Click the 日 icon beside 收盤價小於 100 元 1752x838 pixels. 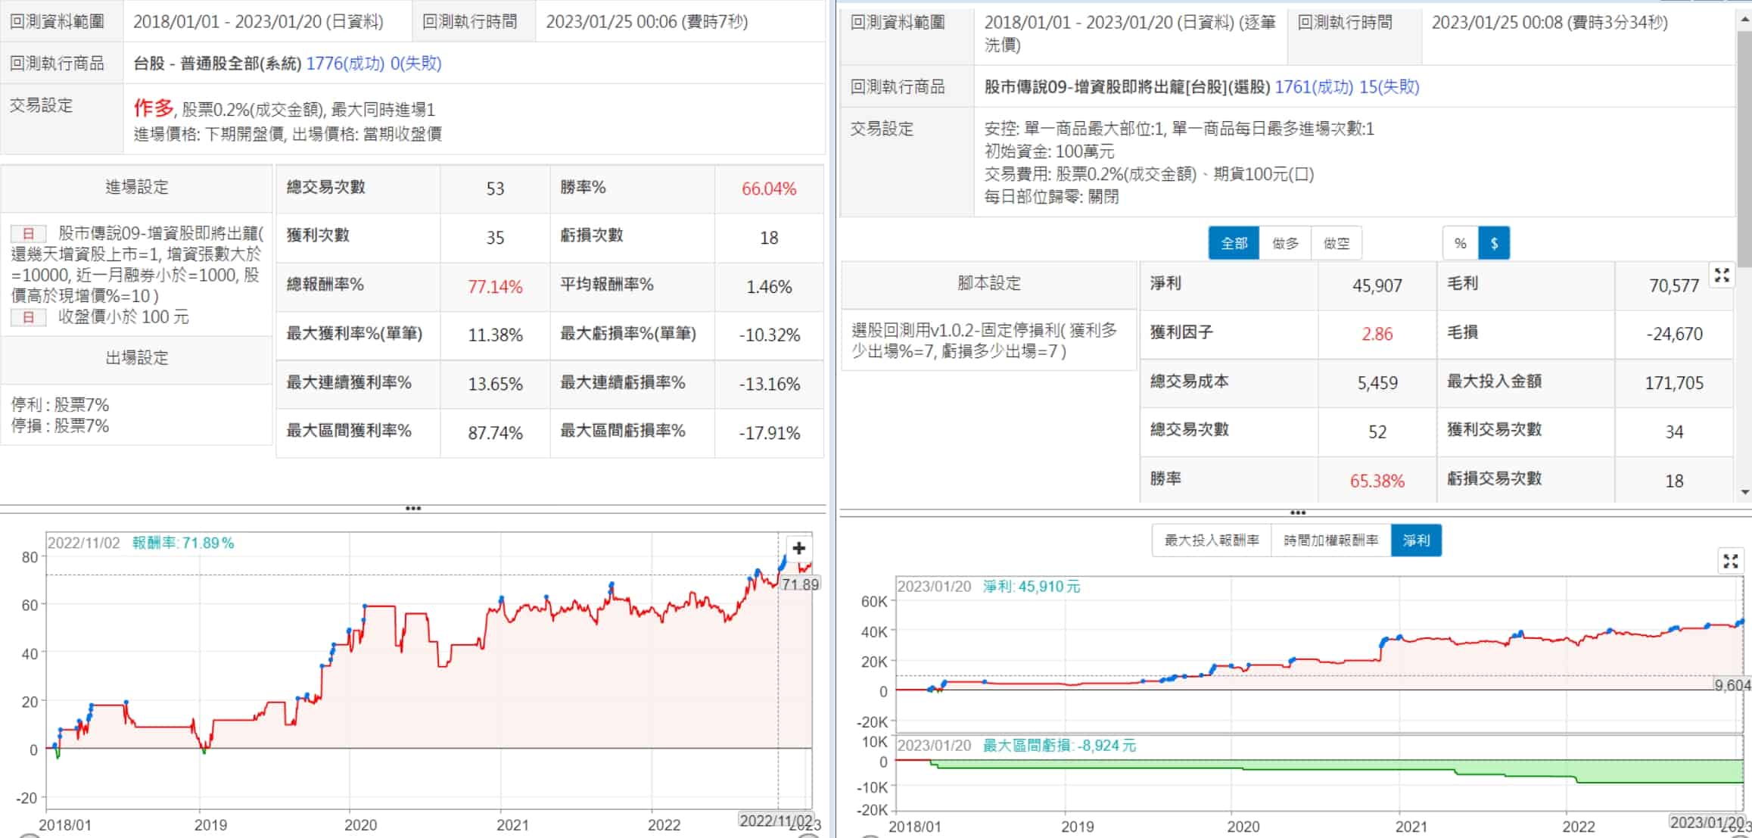point(29,317)
